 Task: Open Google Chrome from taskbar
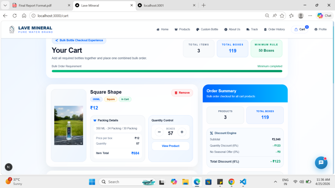(231, 182)
